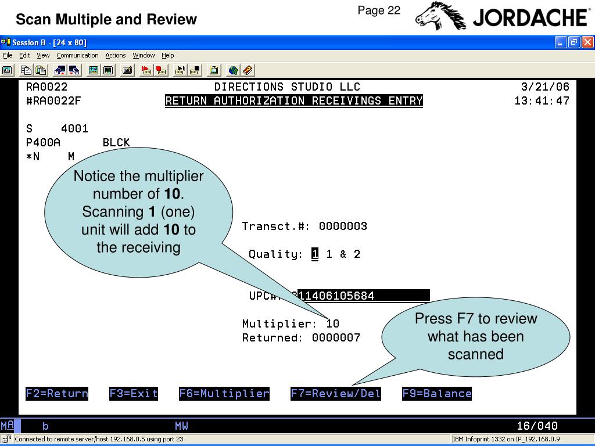Click the F2=Return function key
The image size is (595, 446).
[57, 393]
